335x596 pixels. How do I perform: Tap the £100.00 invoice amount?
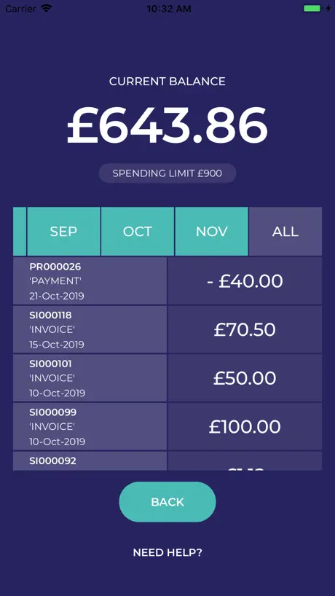pos(245,427)
